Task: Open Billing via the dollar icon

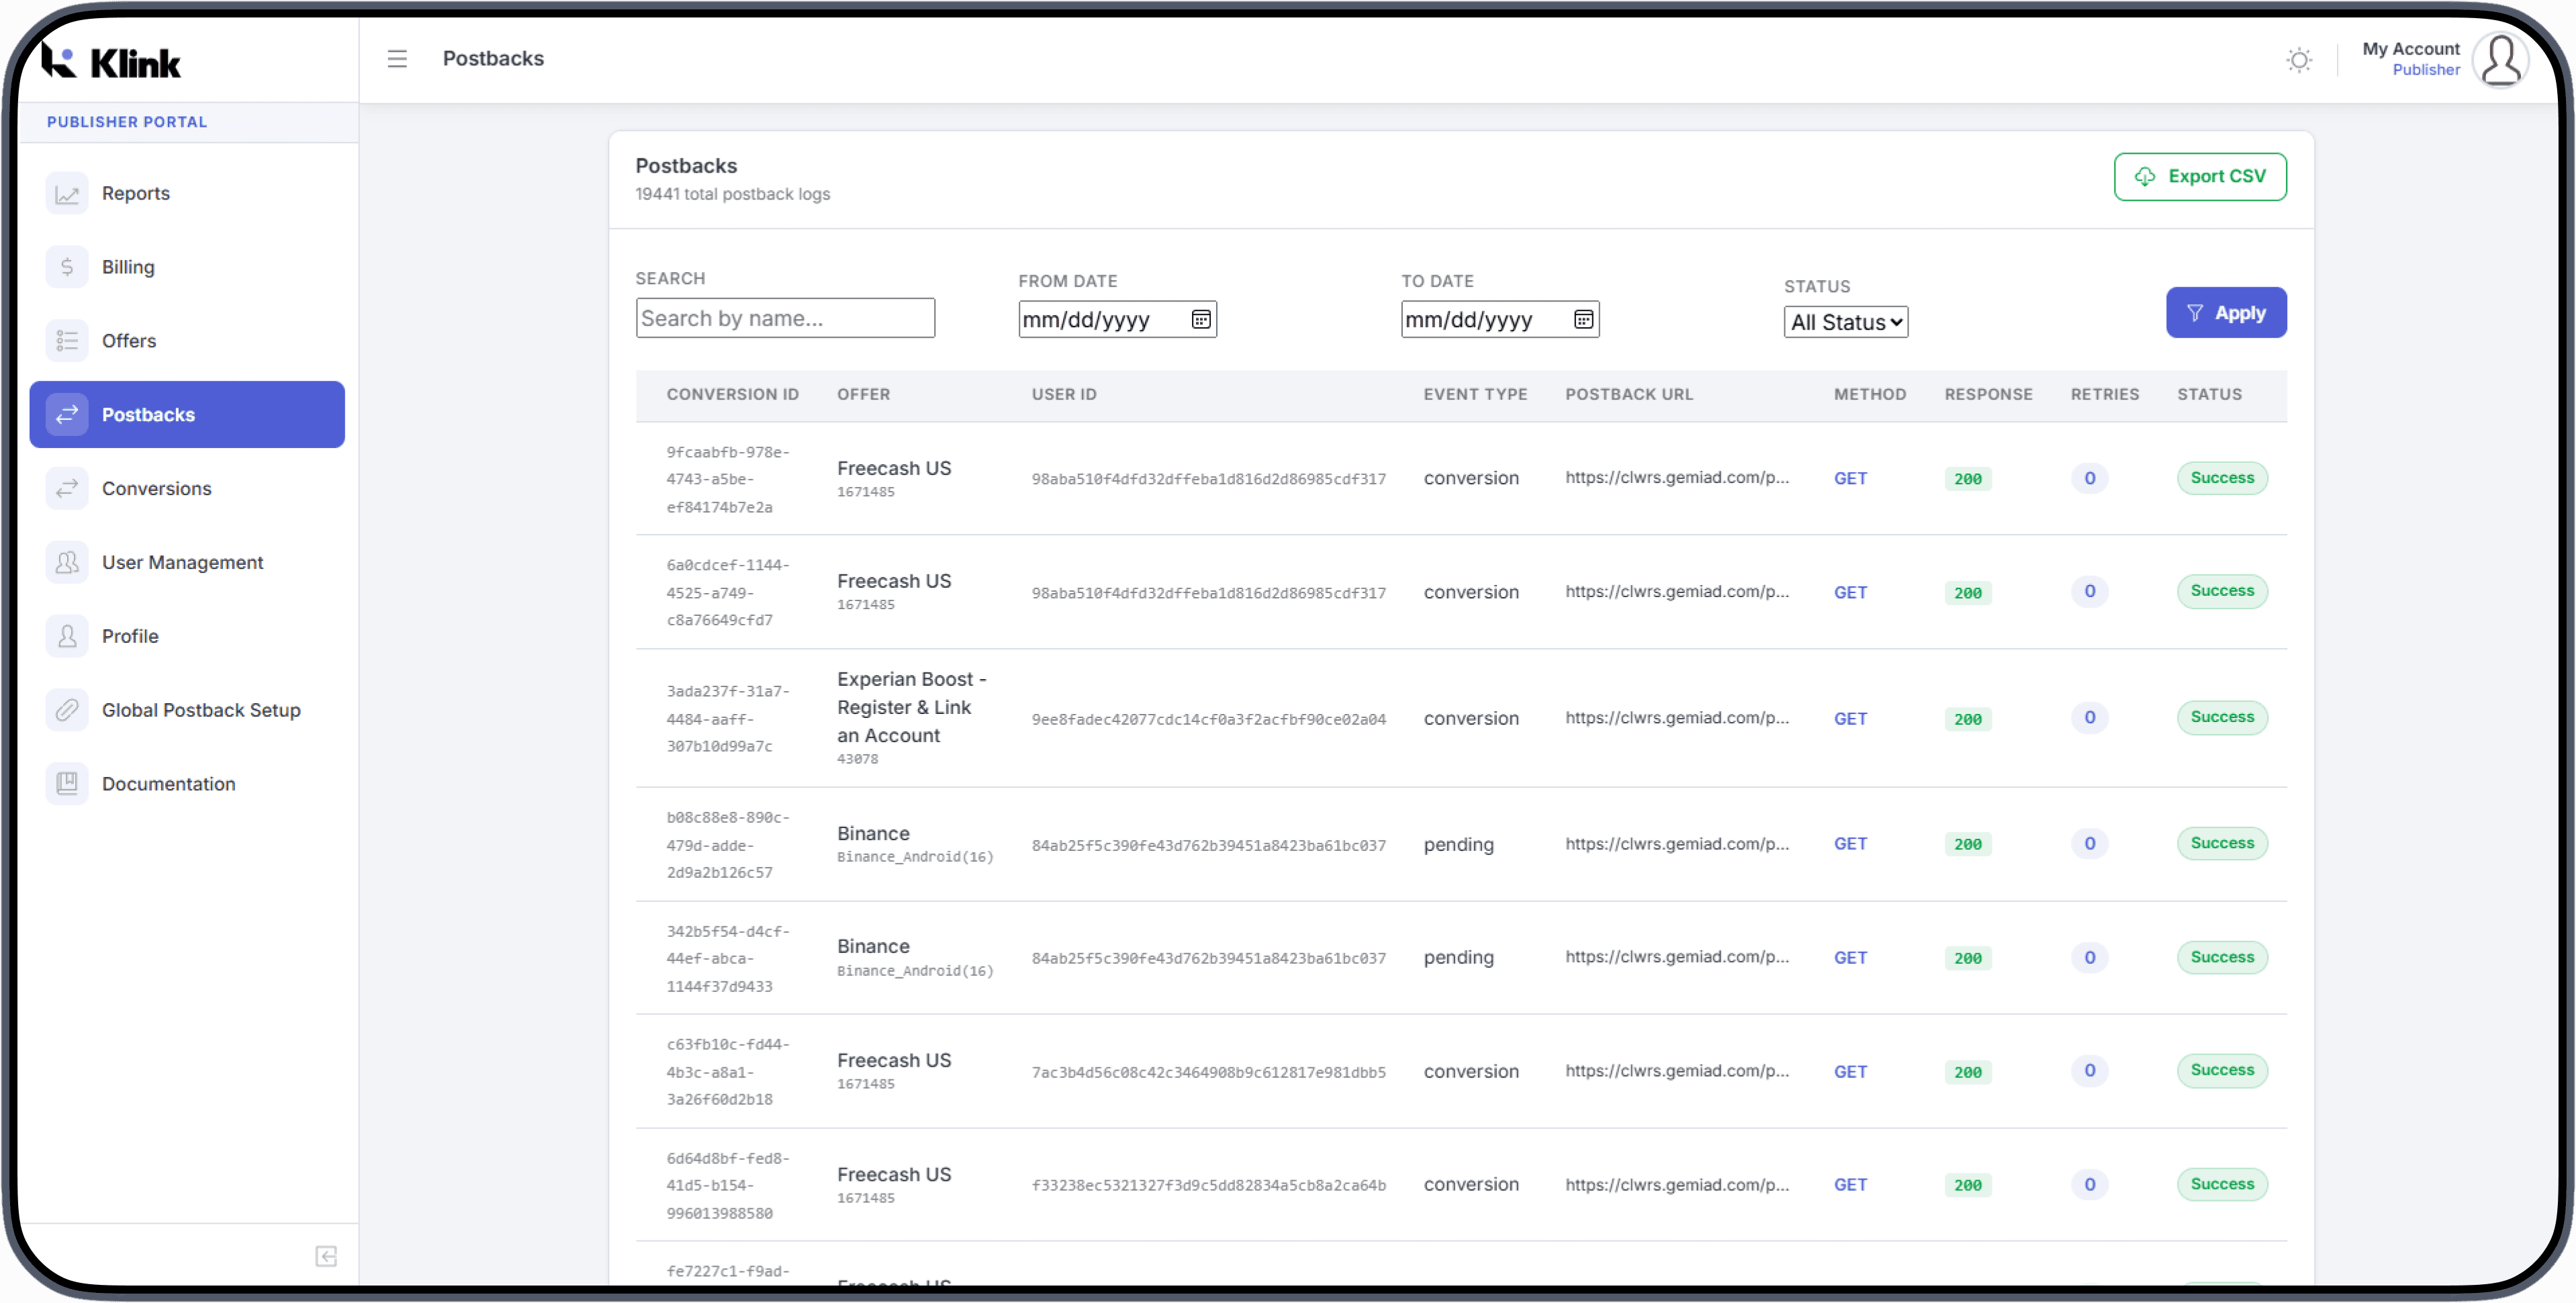Action: [x=67, y=267]
